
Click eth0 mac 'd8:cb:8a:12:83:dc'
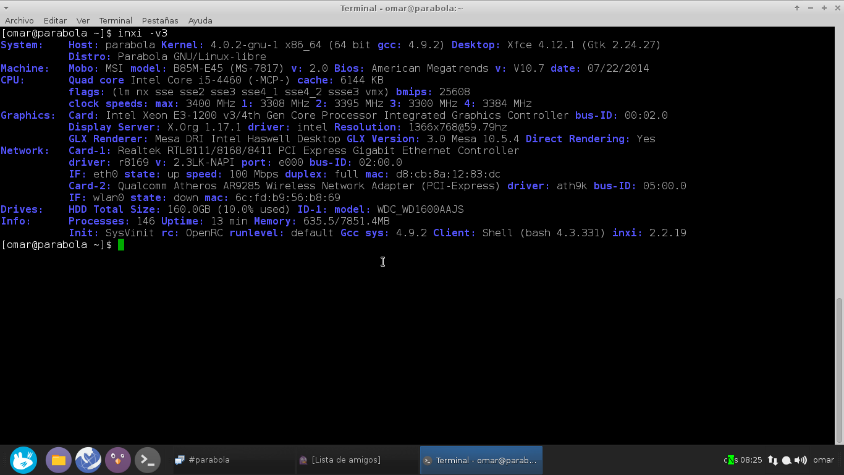pos(449,174)
